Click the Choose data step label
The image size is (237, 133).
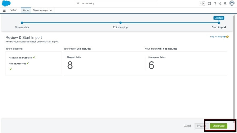(22, 27)
